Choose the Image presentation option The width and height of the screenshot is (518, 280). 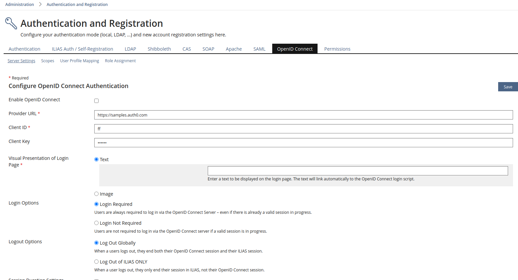point(97,194)
